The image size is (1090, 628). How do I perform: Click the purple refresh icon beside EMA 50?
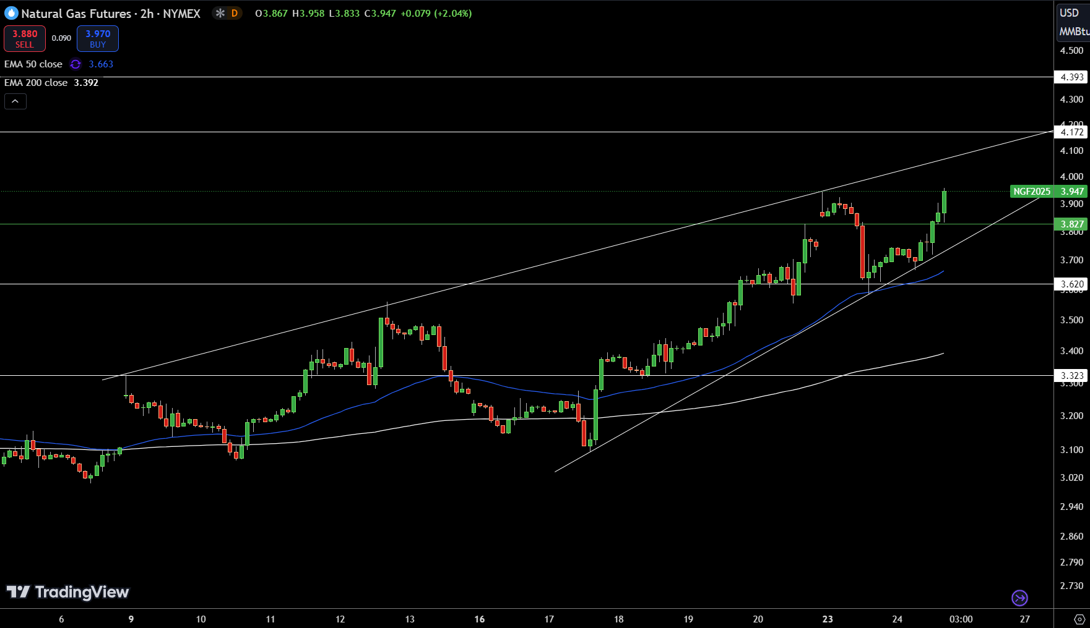[76, 64]
